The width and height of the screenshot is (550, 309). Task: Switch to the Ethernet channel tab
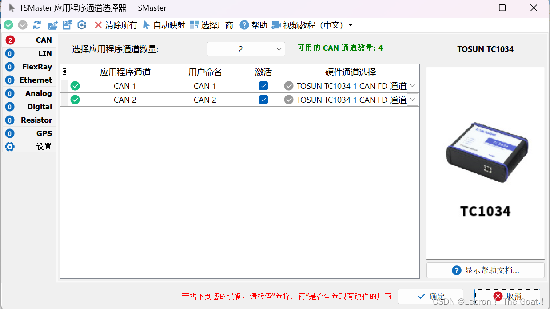tap(29, 80)
